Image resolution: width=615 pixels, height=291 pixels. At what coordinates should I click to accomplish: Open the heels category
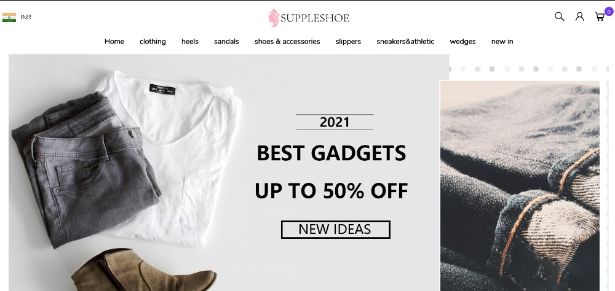pos(190,42)
